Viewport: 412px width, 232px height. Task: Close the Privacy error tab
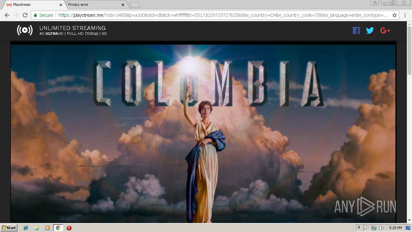tap(123, 5)
